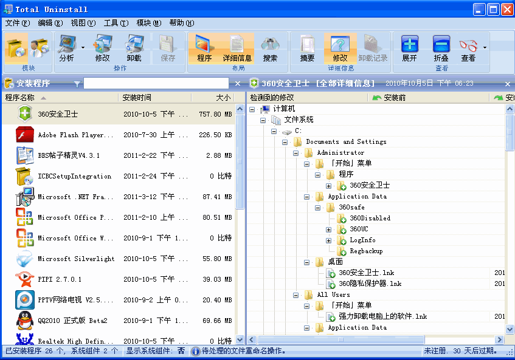Viewport: 515px width, 360px height.
Task: Toggle 显示系统组件 status bar option
Action: (x=156, y=351)
